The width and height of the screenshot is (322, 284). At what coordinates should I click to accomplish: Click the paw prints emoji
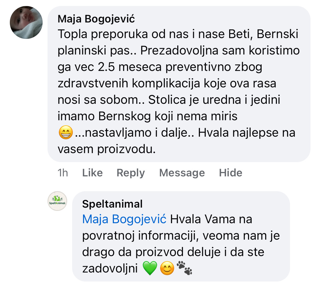184,268
